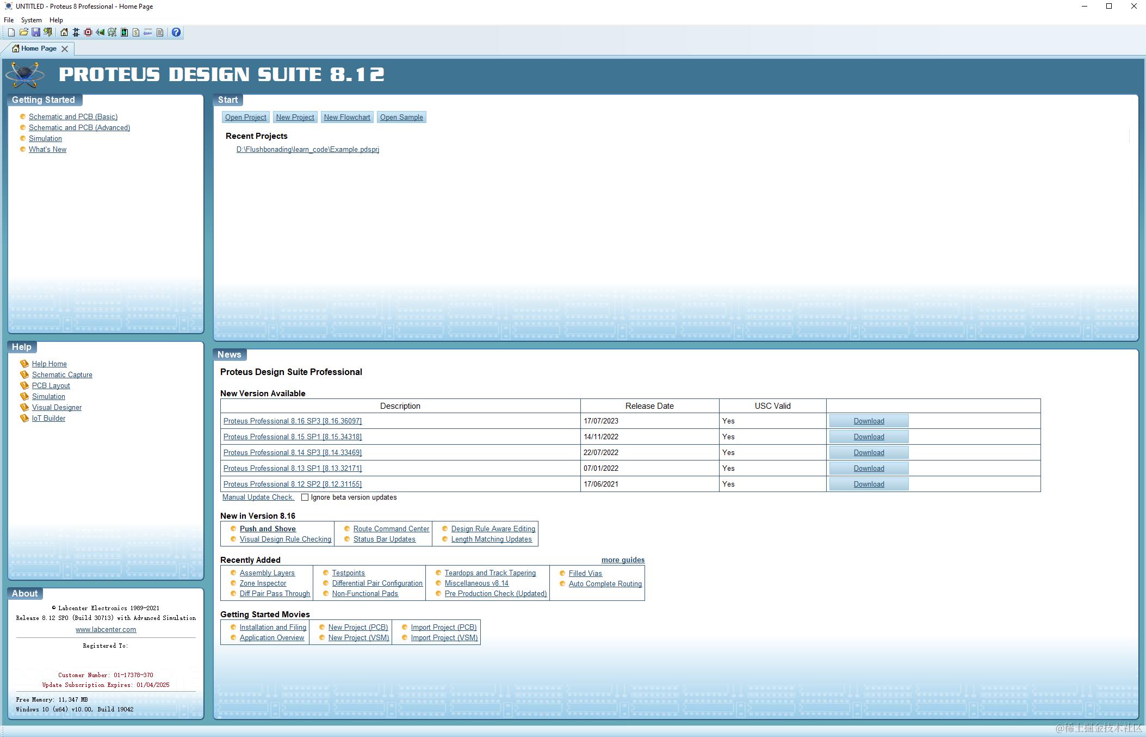Image resolution: width=1146 pixels, height=737 pixels.
Task: Click the New Project toolbar icon
Action: [x=11, y=33]
